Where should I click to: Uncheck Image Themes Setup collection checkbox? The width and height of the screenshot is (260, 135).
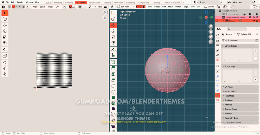[250, 18]
